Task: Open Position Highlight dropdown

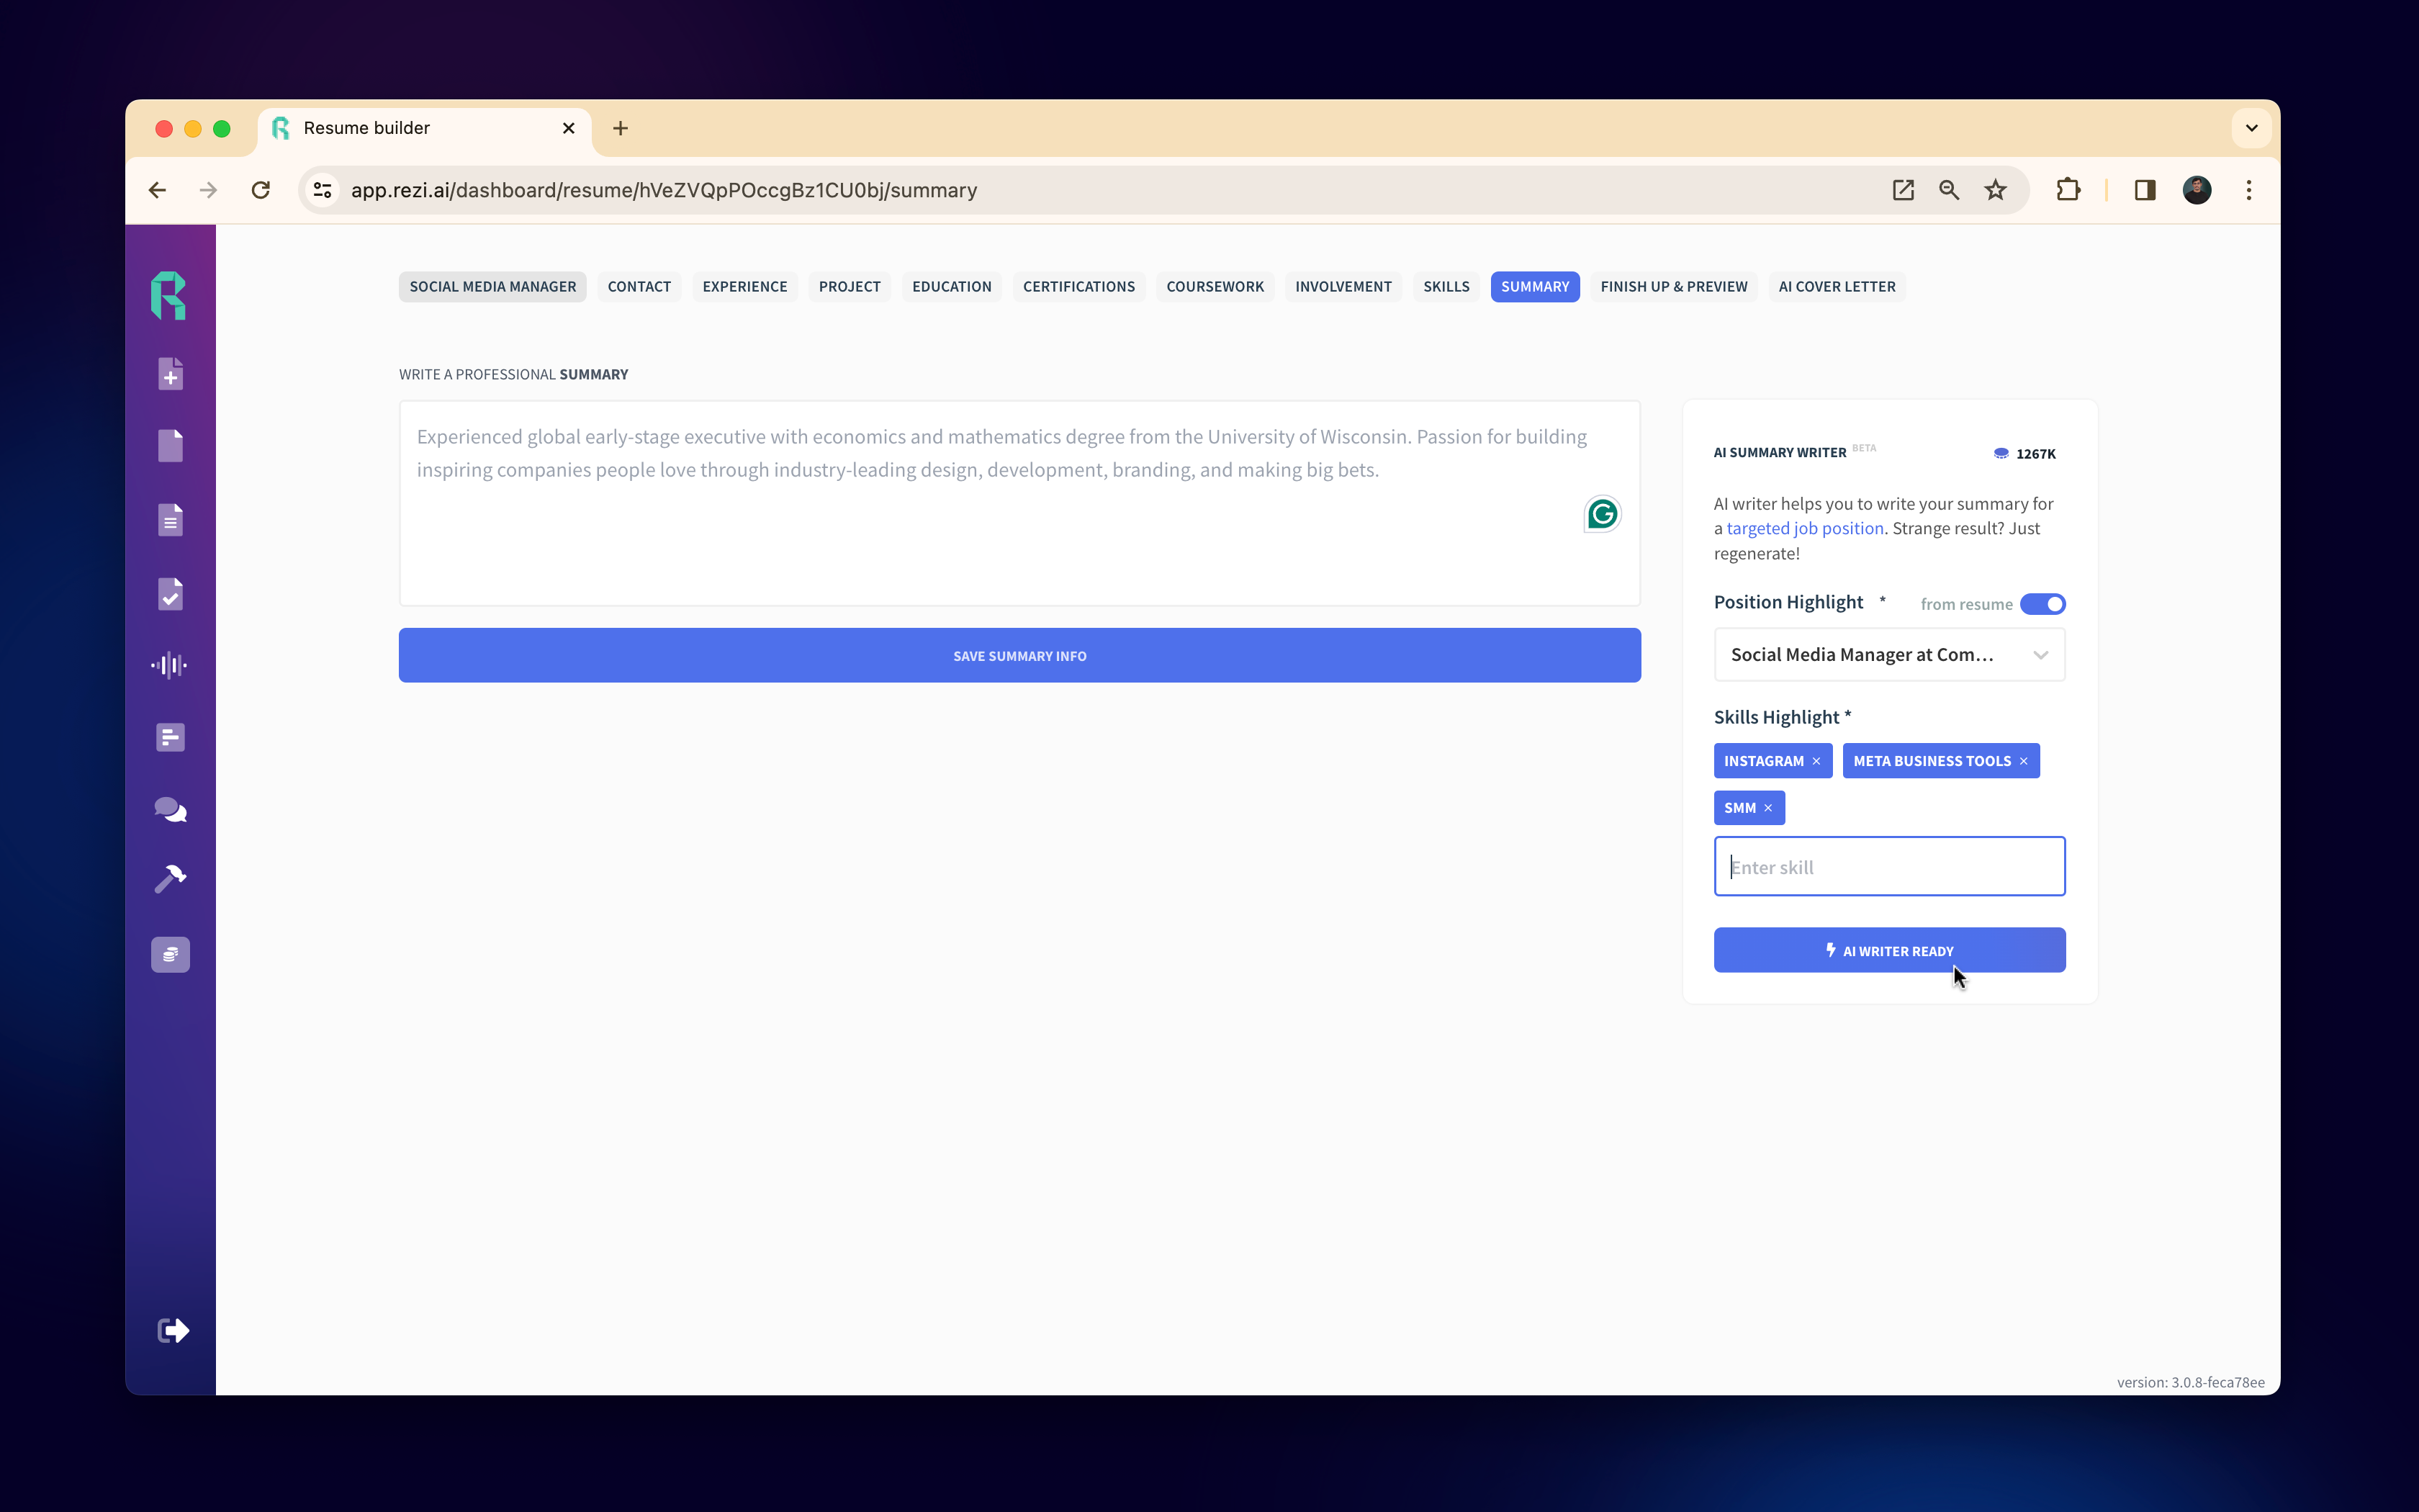Action: (1889, 655)
